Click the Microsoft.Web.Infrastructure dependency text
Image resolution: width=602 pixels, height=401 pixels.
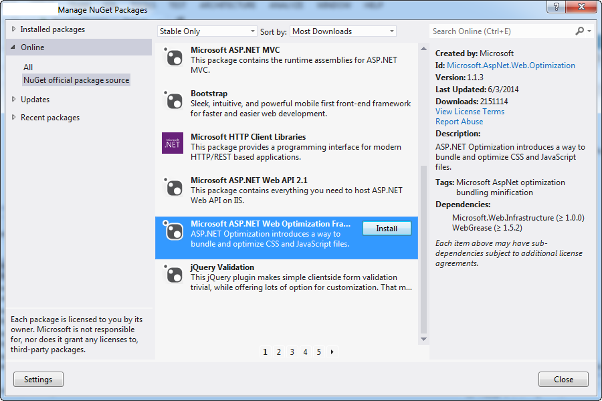coord(518,218)
